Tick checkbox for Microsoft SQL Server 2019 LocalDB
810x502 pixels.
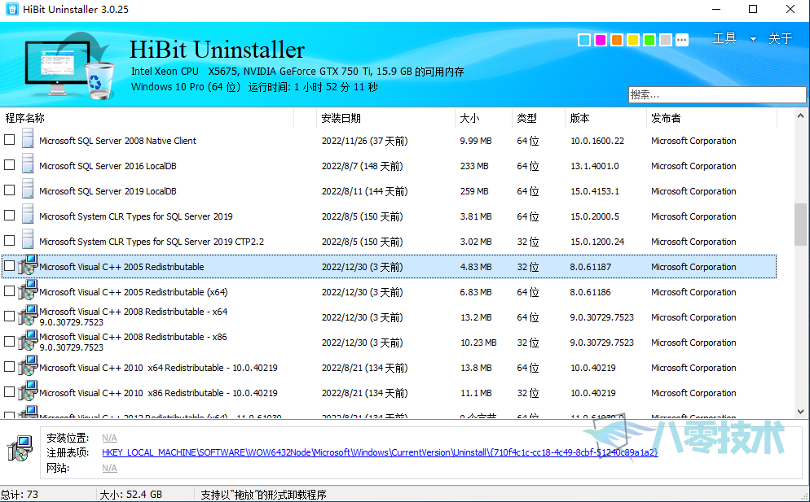(9, 190)
